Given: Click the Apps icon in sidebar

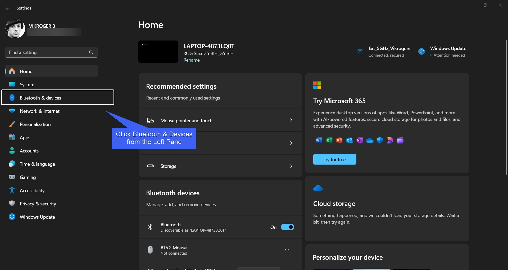Looking at the screenshot, I should point(12,137).
